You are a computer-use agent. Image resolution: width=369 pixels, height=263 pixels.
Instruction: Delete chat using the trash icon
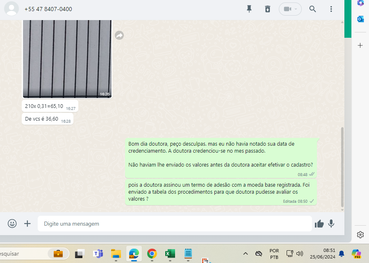pos(268,9)
